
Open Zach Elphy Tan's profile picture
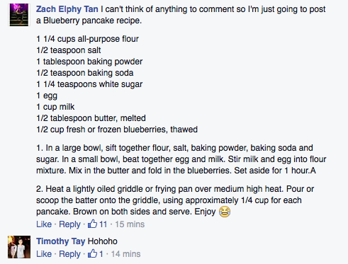coord(19,15)
